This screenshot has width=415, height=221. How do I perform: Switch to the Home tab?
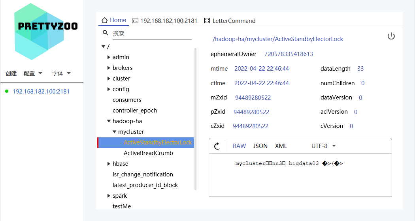114,20
